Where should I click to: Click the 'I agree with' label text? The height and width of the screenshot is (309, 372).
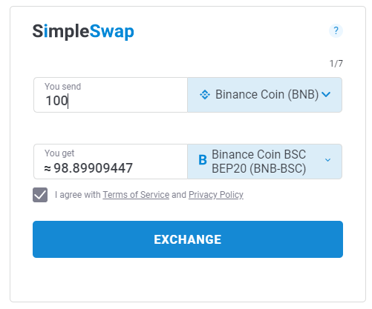point(78,195)
